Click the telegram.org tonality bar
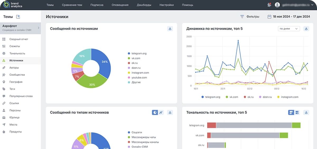The height and width of the screenshot is (149, 317). coord(254,125)
